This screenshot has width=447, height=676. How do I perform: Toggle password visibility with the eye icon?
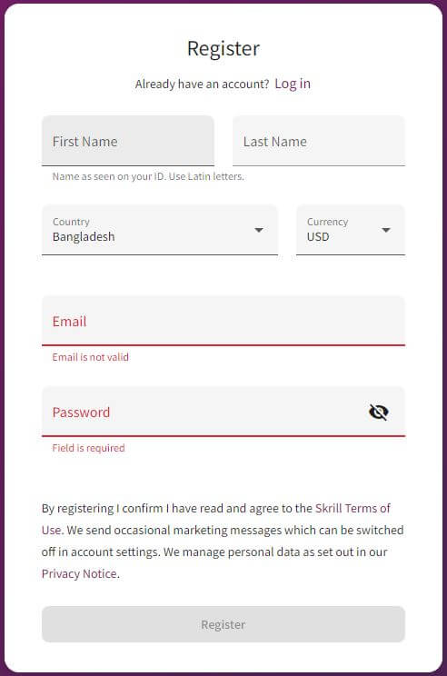click(379, 413)
